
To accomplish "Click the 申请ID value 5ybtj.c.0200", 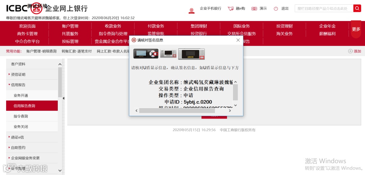I will tap(198, 102).
